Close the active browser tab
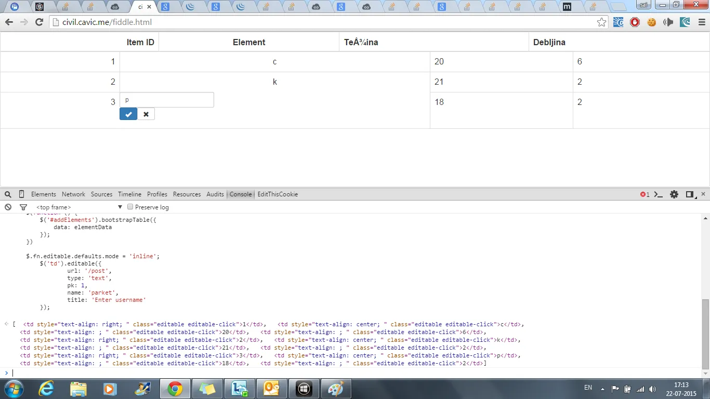 pyautogui.click(x=149, y=7)
